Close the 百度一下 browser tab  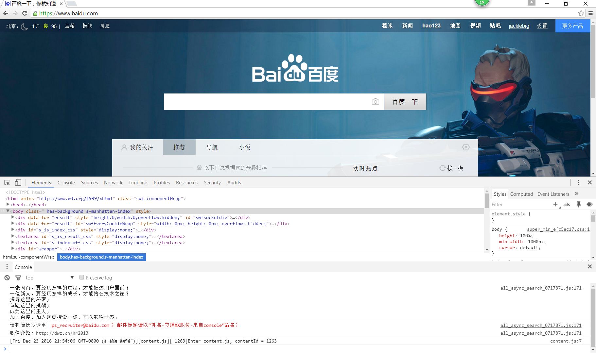pyautogui.click(x=61, y=4)
